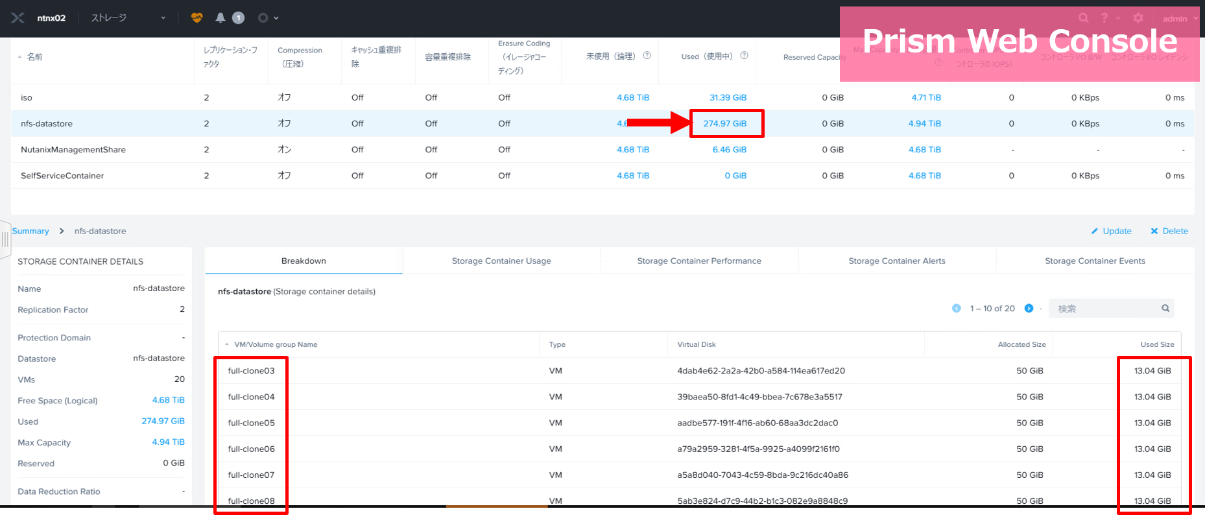Click the side panel handle on left edge
1205x522 pixels.
pyautogui.click(x=5, y=240)
